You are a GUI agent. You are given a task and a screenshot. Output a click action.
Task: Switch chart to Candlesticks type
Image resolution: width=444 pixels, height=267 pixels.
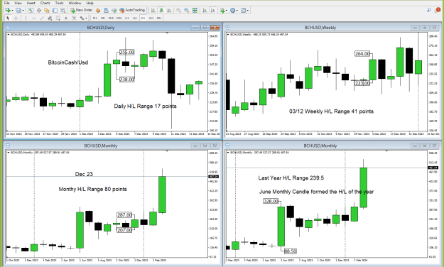tap(161, 10)
